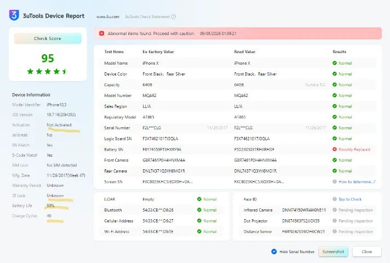Select the Front Camera read value G8R7461P0H4HNXM4A
This screenshot has width=390, height=263.
point(255,160)
